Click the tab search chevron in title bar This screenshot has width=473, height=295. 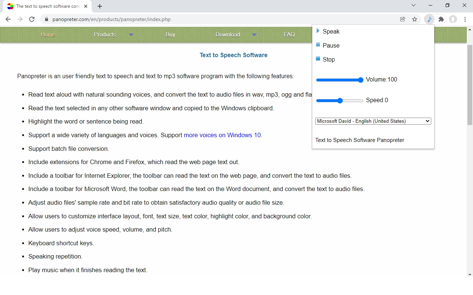tap(414, 5)
